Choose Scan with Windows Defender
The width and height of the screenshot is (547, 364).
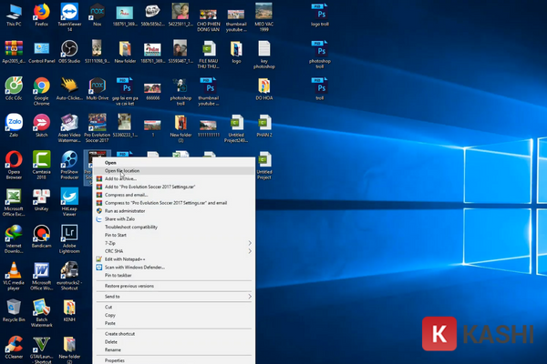(x=137, y=267)
